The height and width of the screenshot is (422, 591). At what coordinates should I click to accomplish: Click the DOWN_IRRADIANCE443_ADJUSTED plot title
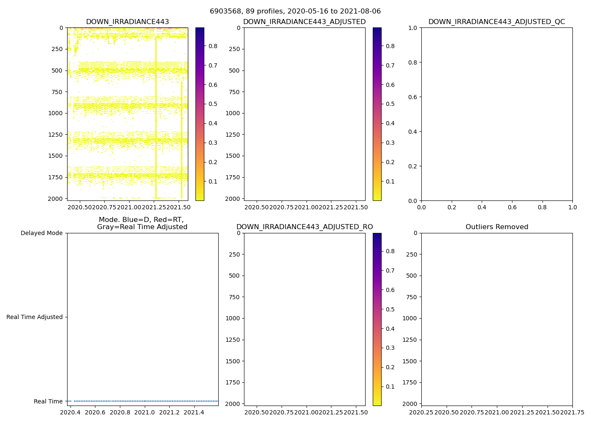point(304,22)
